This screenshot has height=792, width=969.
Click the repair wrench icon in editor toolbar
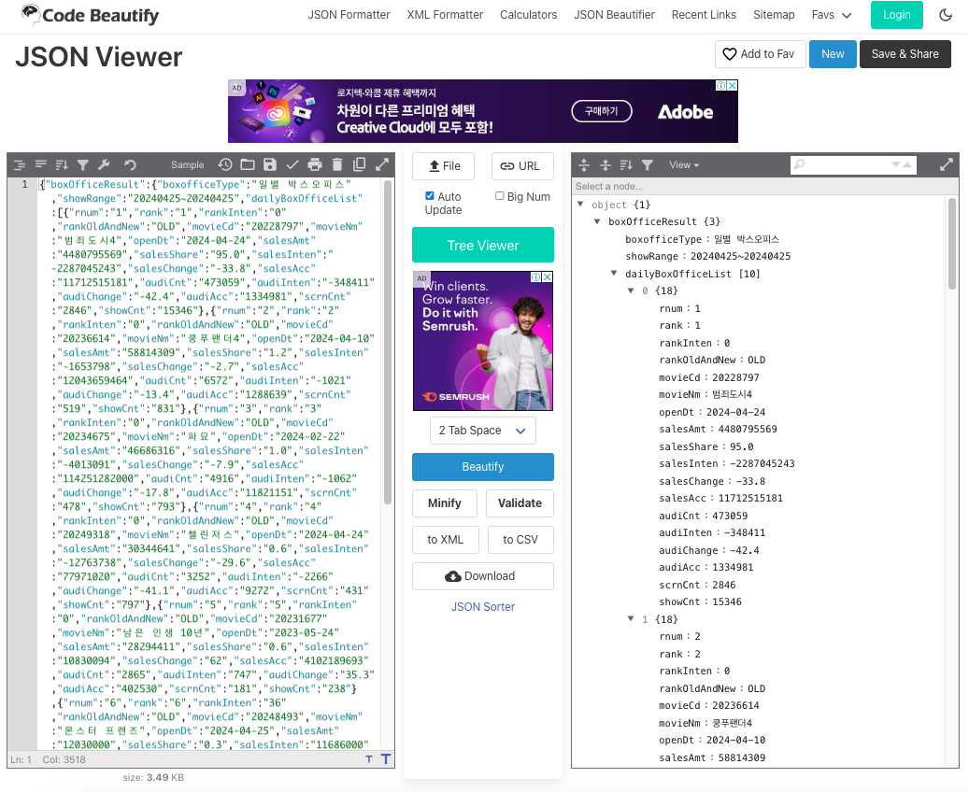[x=104, y=164]
